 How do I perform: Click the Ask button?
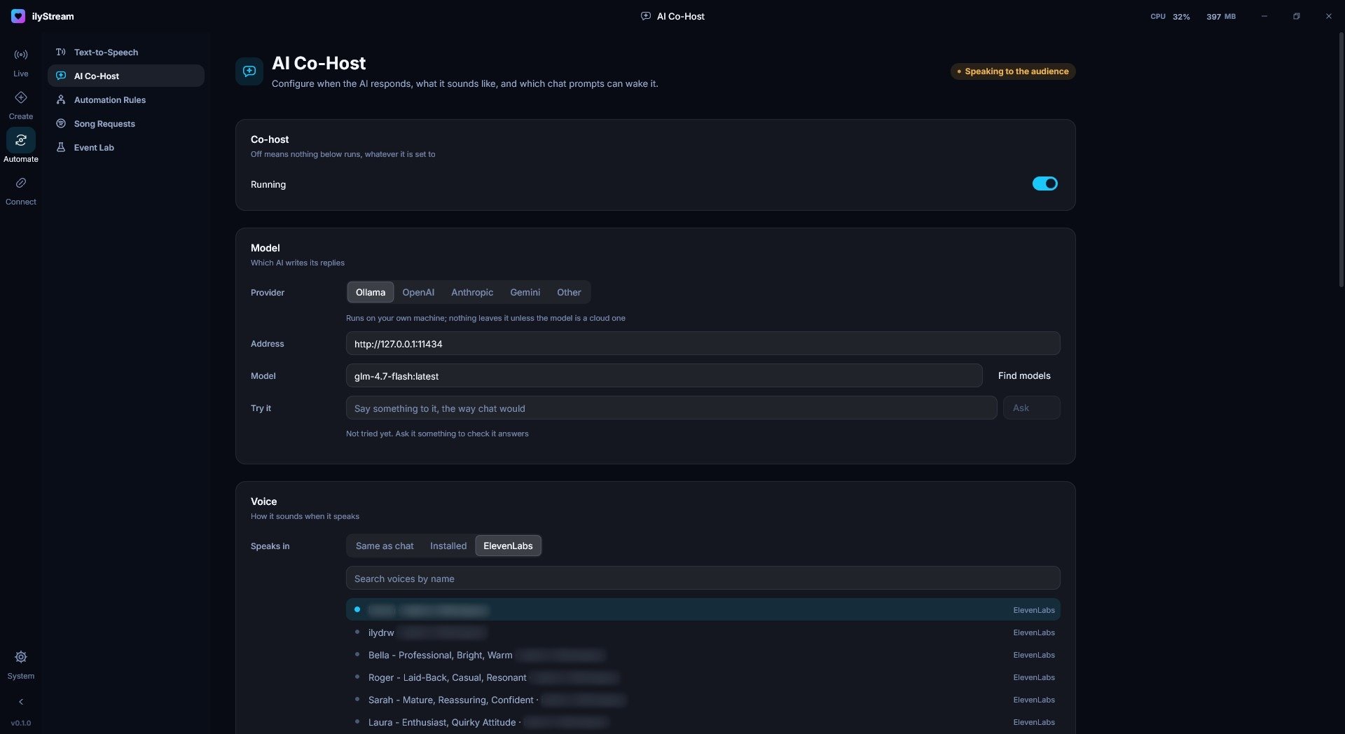point(1031,408)
